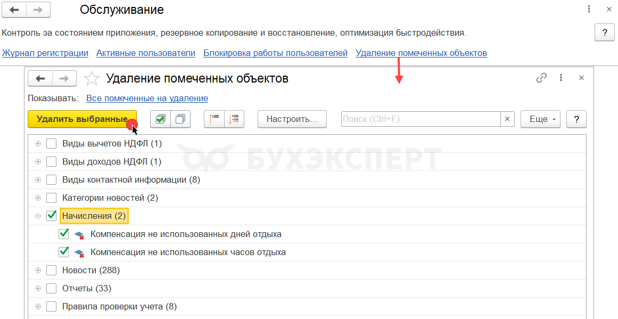618x319 pixels.
Task: Add Удаление помеченных объектов to favorites via the star
Action: pyautogui.click(x=92, y=78)
